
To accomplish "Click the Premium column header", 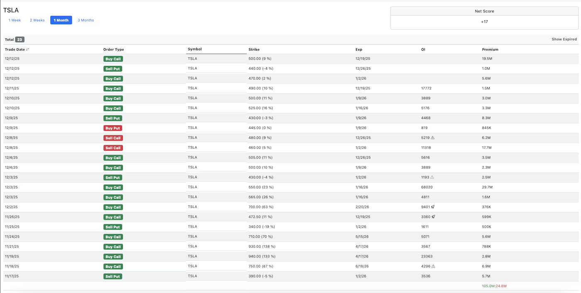I will click(490, 49).
